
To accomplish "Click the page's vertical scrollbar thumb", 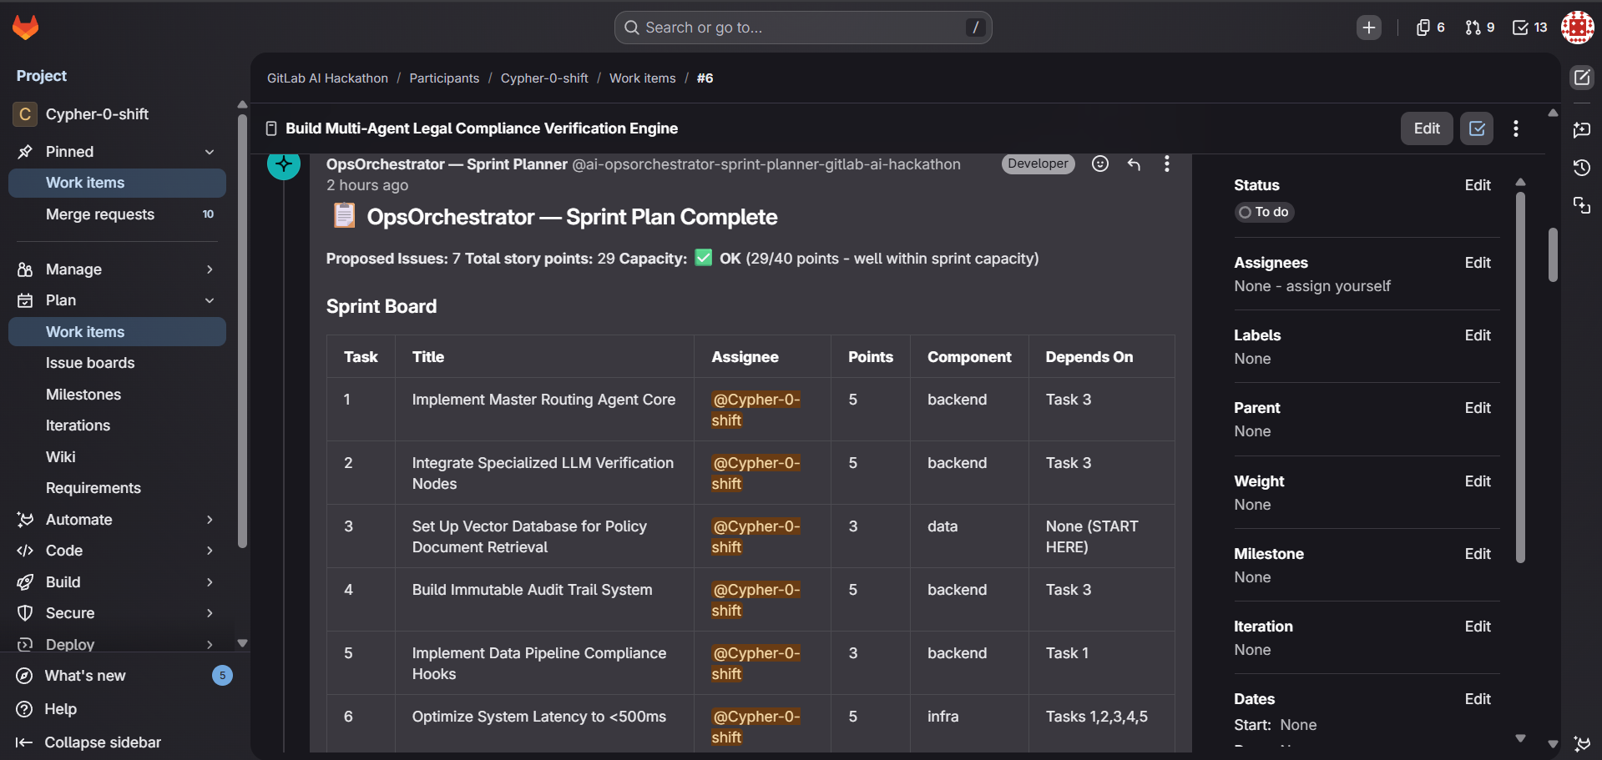I will coord(1553,254).
